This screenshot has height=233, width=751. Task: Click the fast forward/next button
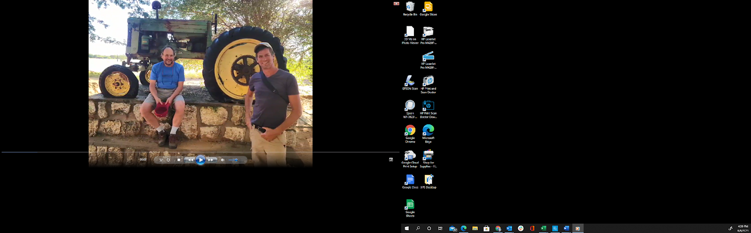[x=211, y=160]
